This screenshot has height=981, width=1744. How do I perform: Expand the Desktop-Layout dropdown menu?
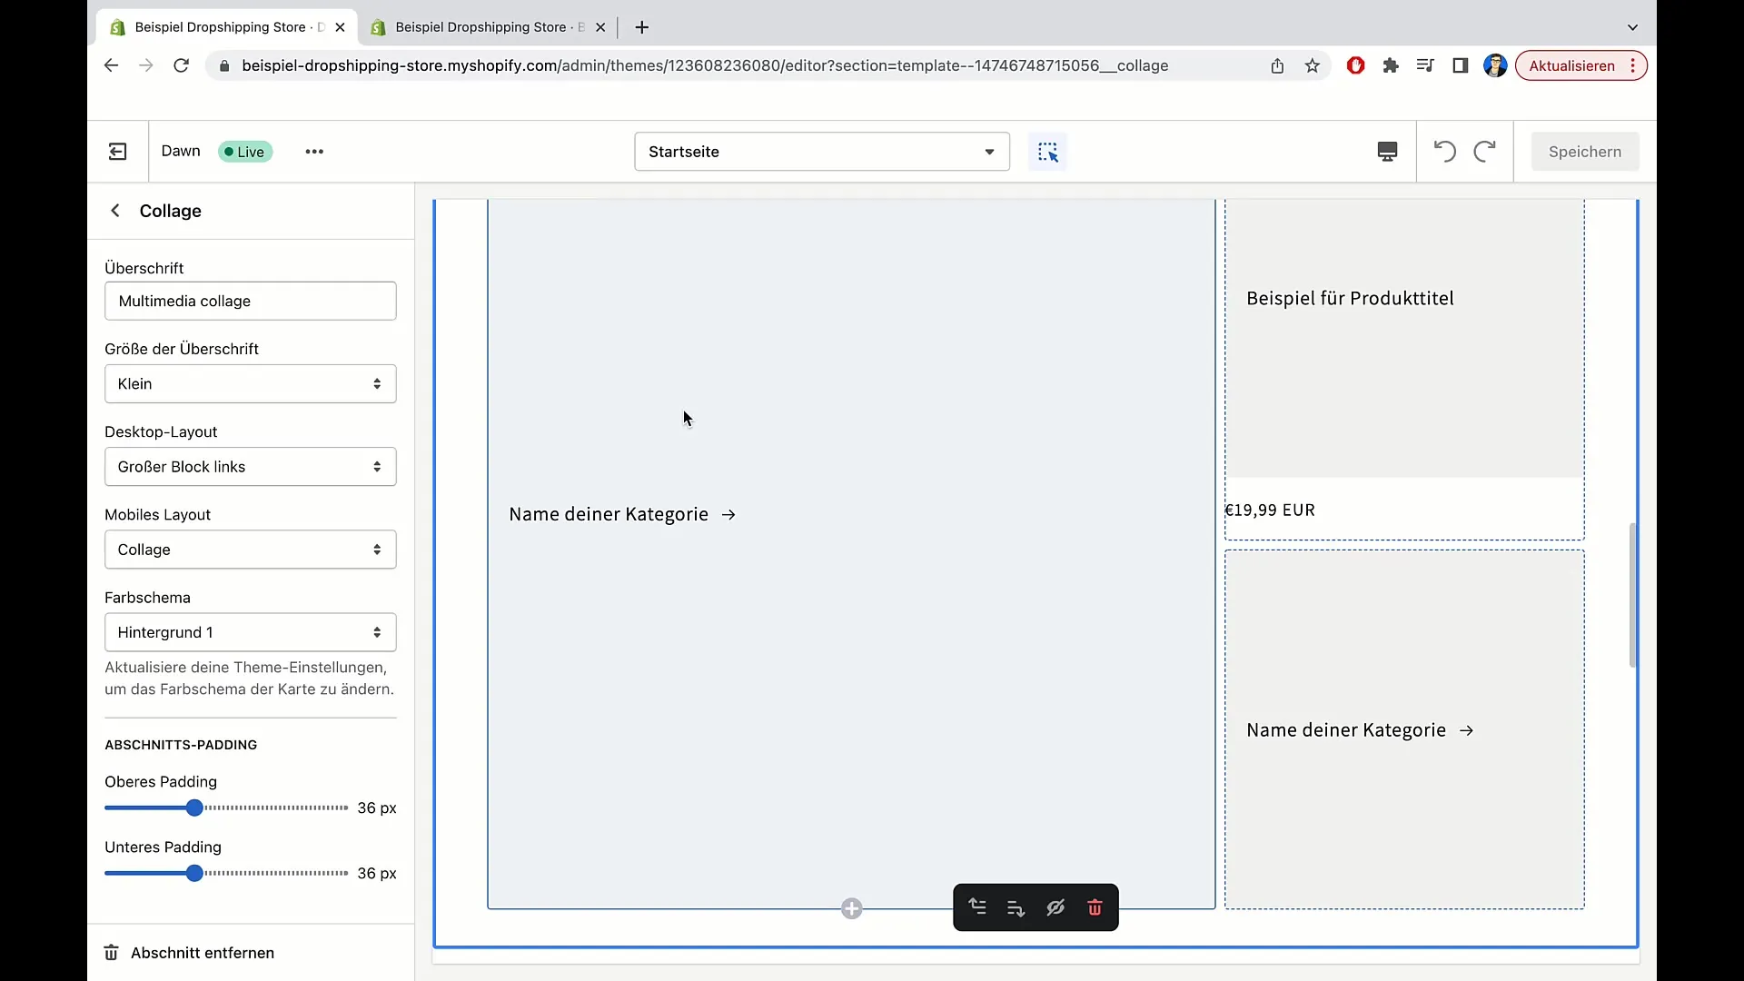tap(251, 466)
